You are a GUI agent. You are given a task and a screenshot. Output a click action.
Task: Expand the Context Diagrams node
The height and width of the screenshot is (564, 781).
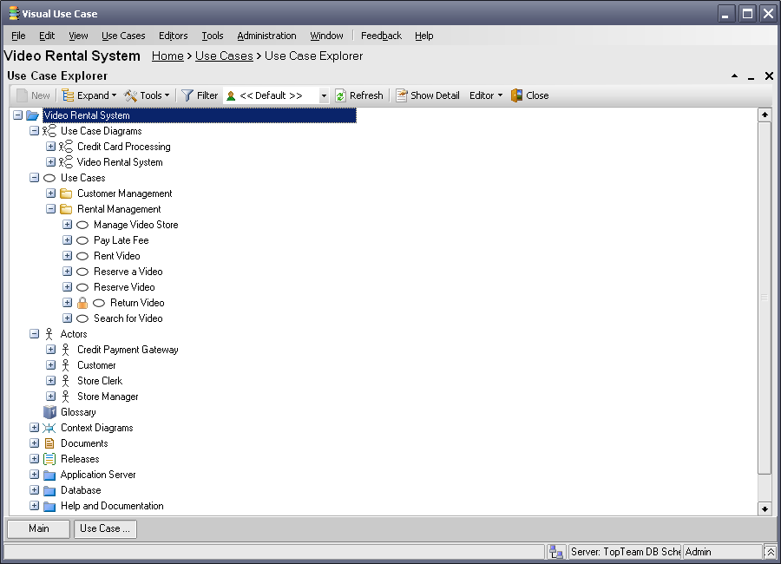pos(35,427)
